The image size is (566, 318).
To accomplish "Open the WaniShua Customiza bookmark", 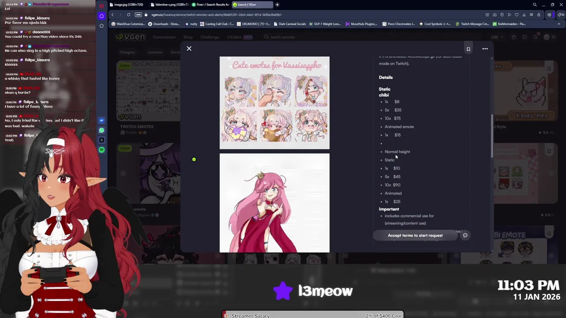I will point(128,24).
